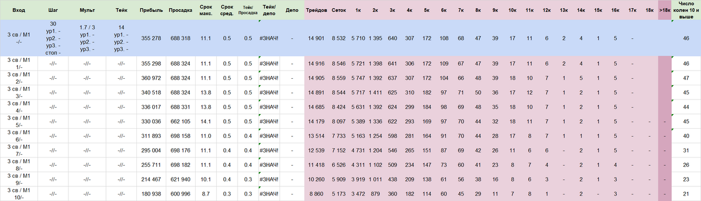The height and width of the screenshot is (201, 701).
Task: Select the Тейк/депо column header
Action: coord(269,10)
